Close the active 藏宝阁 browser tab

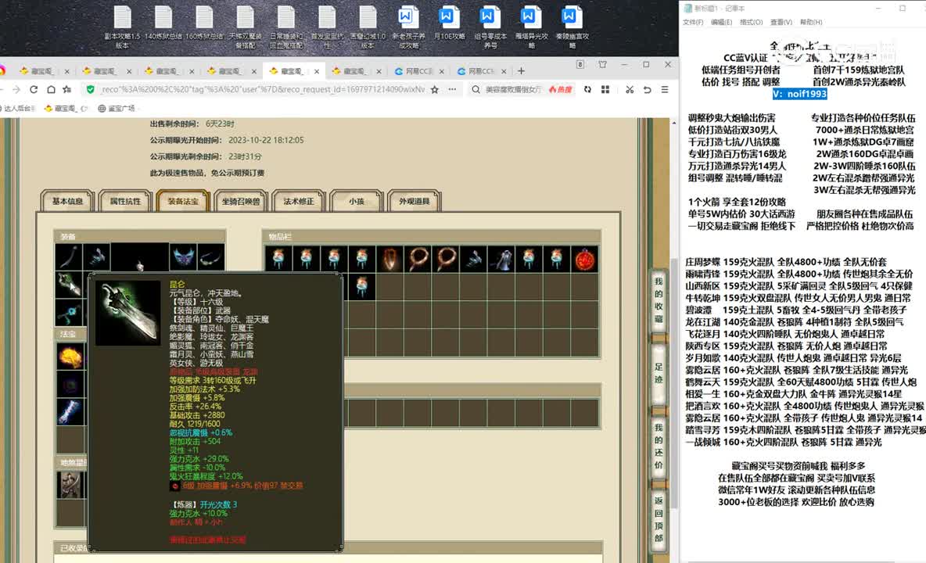pyautogui.click(x=317, y=71)
